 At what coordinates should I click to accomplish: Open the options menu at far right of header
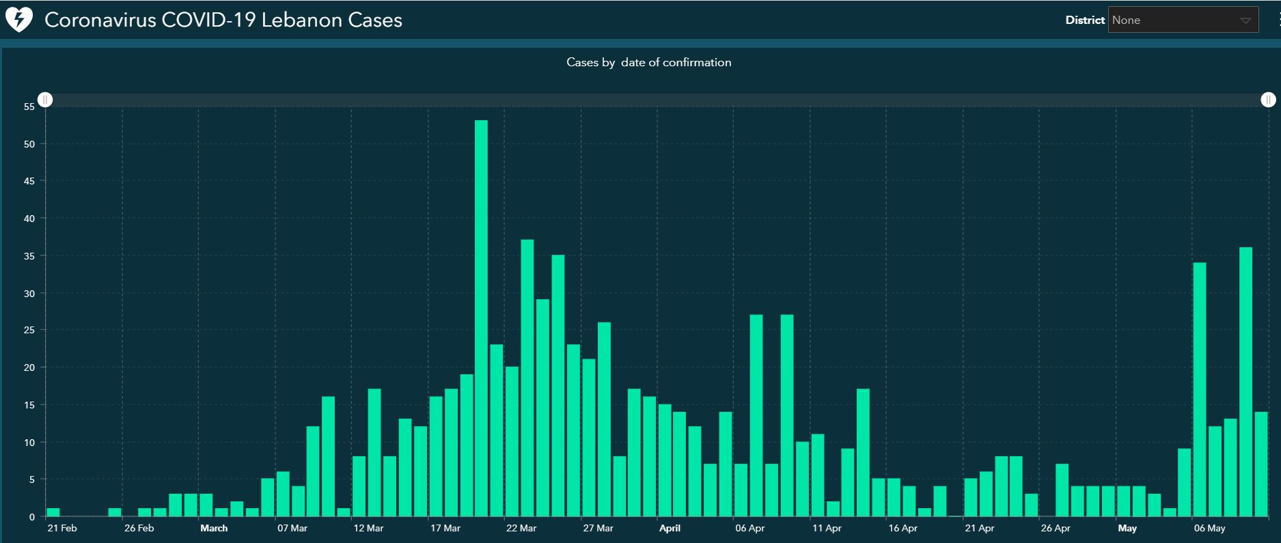tap(1278, 20)
